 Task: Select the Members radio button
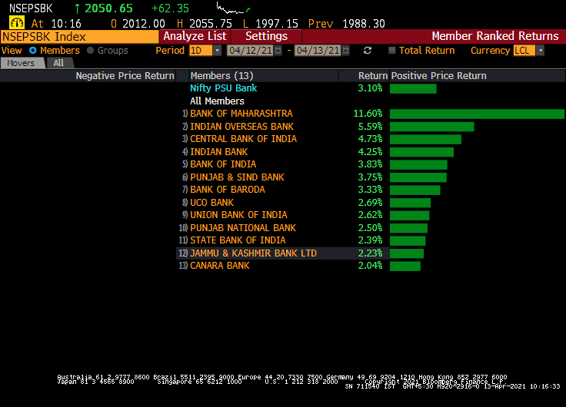click(x=33, y=51)
